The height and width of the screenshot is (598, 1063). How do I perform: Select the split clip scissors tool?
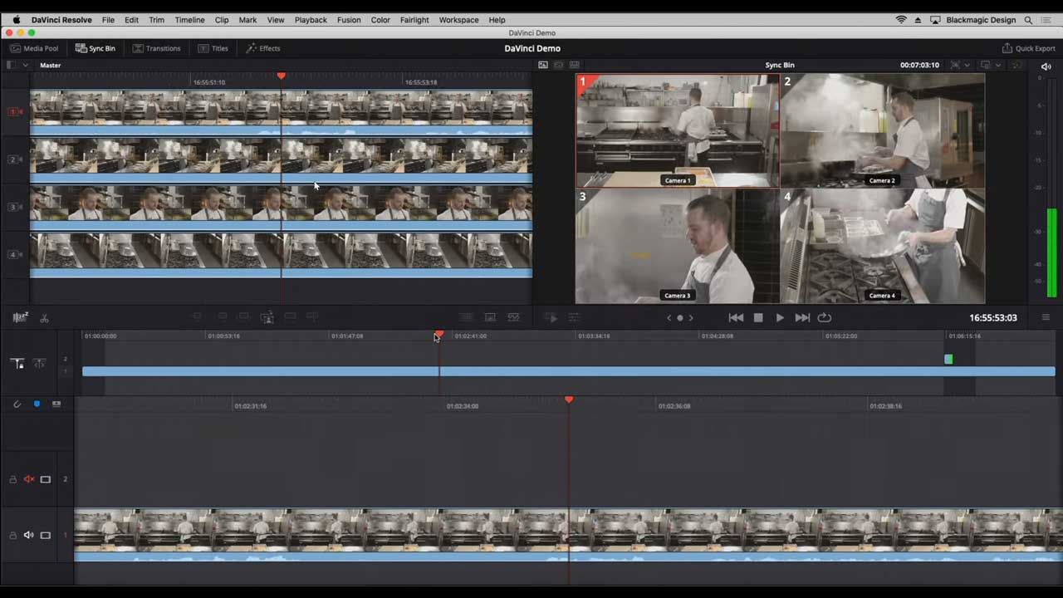pyautogui.click(x=44, y=317)
